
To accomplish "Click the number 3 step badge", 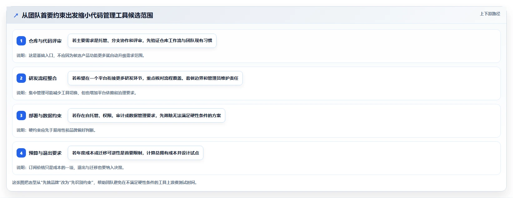I will pos(21,115).
